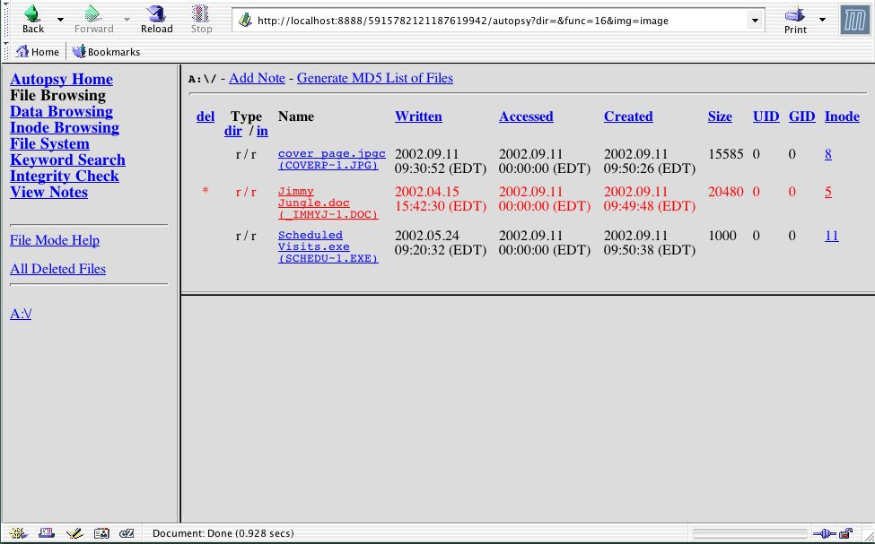The width and height of the screenshot is (875, 544).
Task: Sort the file list by Written column
Action: point(418,117)
